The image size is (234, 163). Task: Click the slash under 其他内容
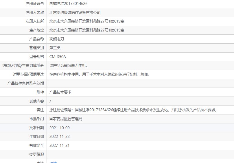point(50,101)
